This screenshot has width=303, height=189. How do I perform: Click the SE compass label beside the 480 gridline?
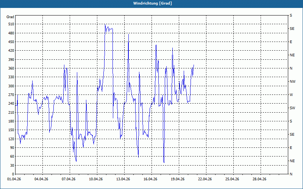292,29
